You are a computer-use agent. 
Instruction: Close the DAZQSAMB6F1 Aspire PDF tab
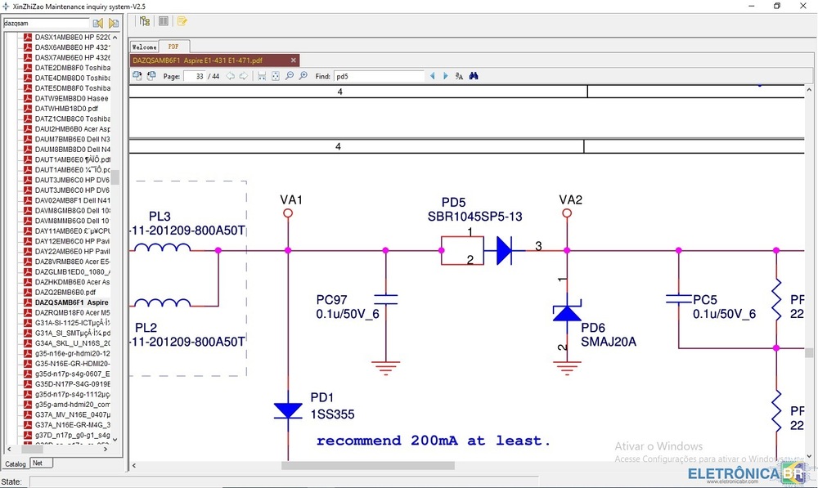294,60
